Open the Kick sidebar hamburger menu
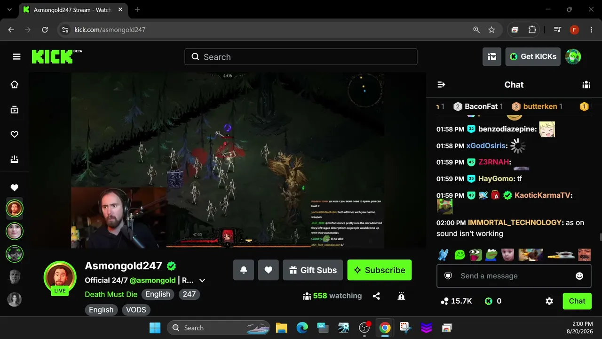Screen dimensions: 602x339 click(x=16, y=56)
